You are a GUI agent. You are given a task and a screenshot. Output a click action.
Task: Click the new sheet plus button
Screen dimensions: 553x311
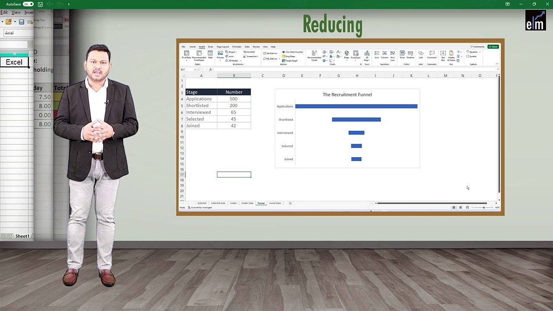pyautogui.click(x=290, y=203)
